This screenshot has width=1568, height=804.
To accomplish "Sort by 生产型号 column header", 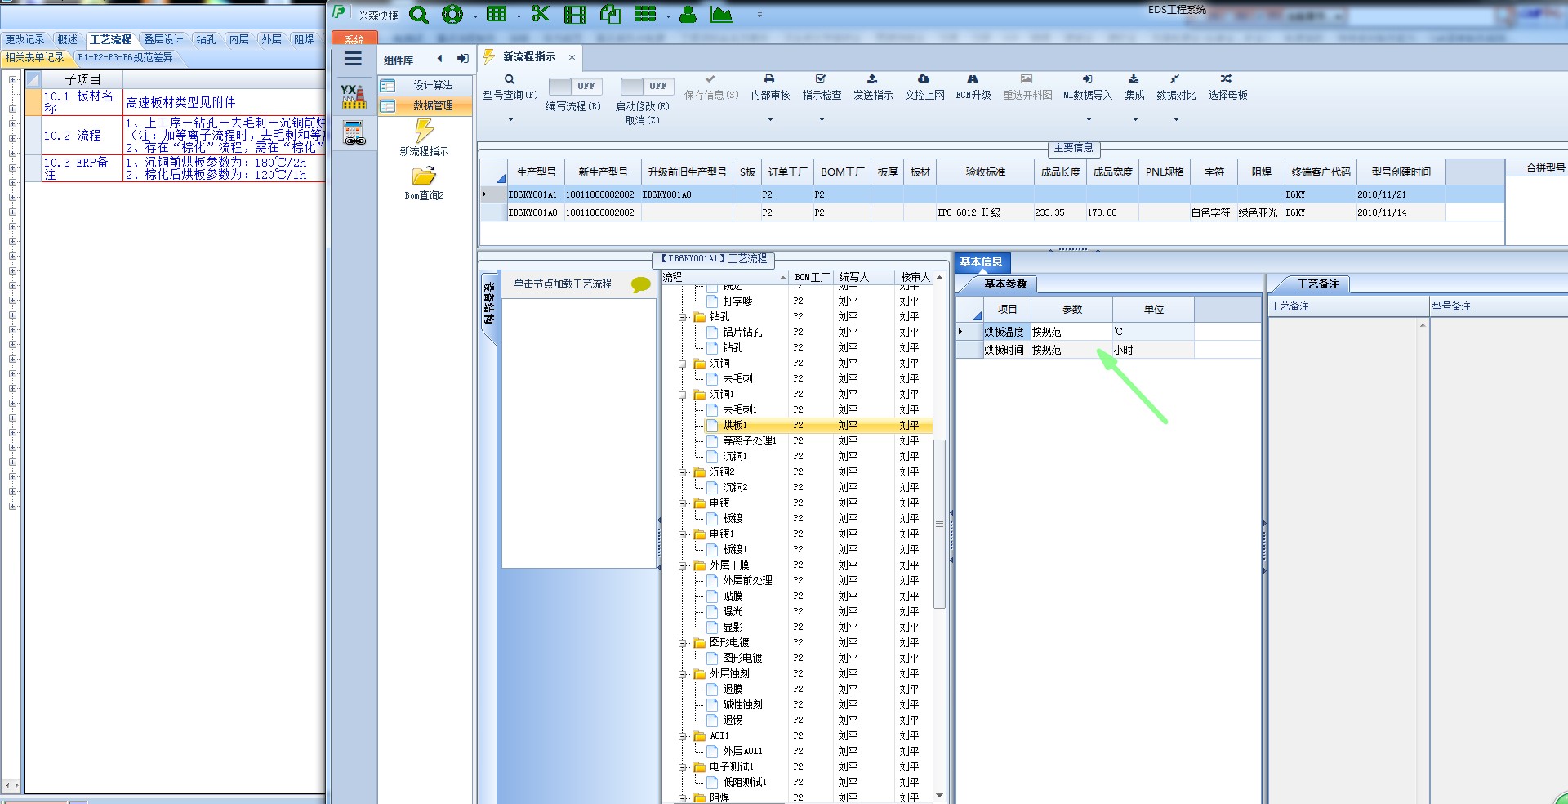I will [x=536, y=172].
